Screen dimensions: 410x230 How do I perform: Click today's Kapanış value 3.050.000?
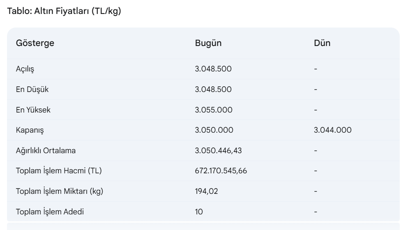coord(214,130)
